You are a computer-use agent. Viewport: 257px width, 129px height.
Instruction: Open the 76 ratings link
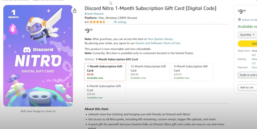(120, 22)
